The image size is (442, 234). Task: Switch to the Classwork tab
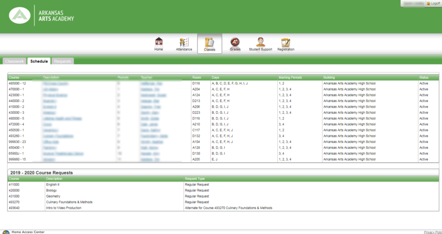(x=15, y=61)
